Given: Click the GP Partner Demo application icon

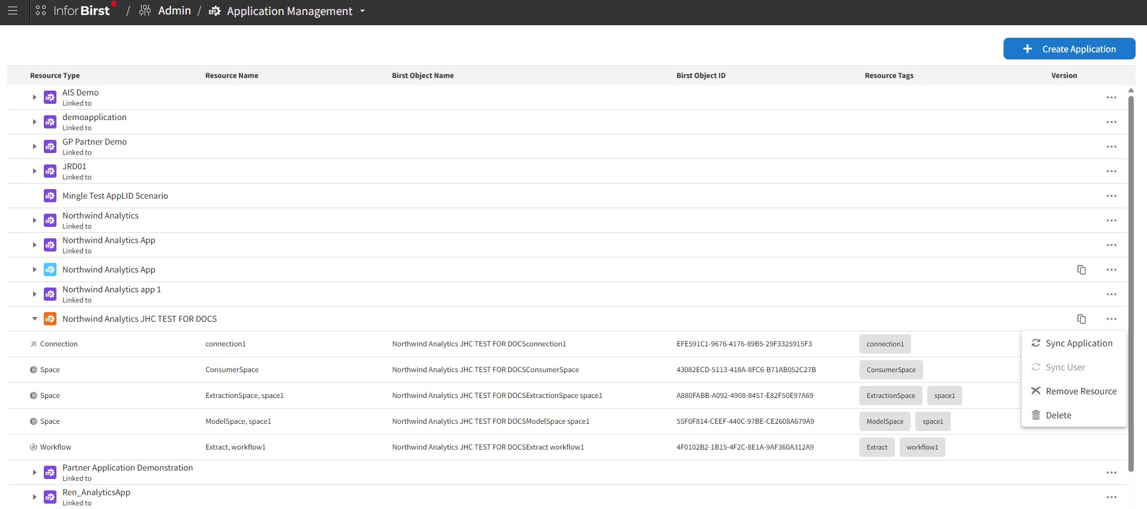Looking at the screenshot, I should [50, 146].
